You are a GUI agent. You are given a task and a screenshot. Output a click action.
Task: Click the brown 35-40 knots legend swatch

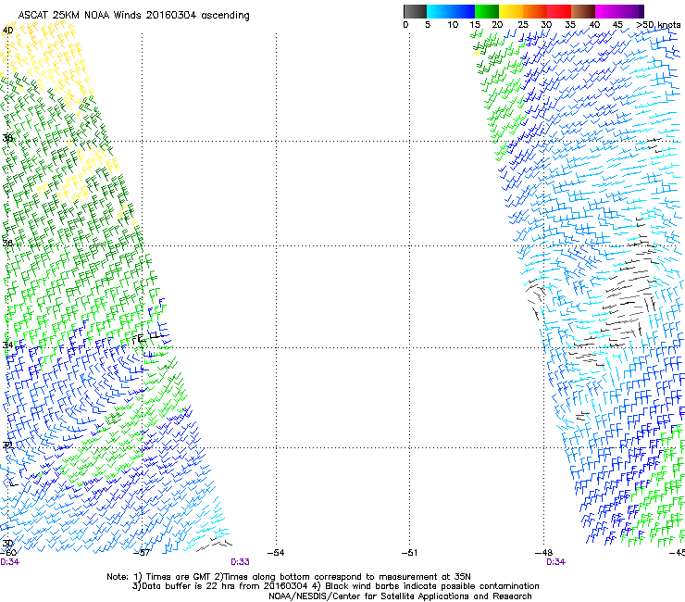point(583,11)
